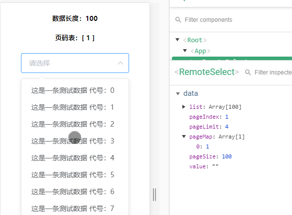Select the option 代号: 7
This screenshot has height=215, width=292.
pos(75,209)
